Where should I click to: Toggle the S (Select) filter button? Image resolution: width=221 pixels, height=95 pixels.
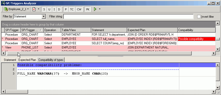[x=44, y=9]
